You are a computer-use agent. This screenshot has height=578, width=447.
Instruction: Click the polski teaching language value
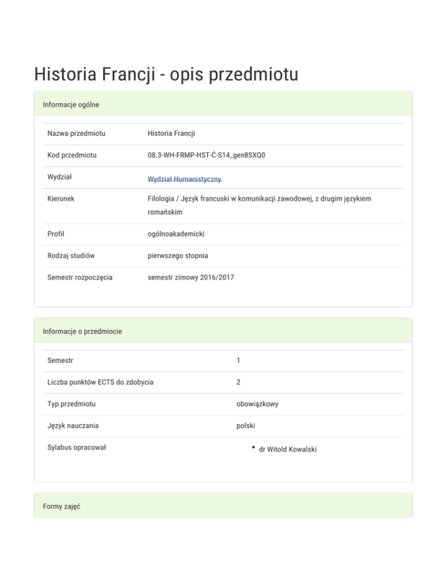click(246, 426)
